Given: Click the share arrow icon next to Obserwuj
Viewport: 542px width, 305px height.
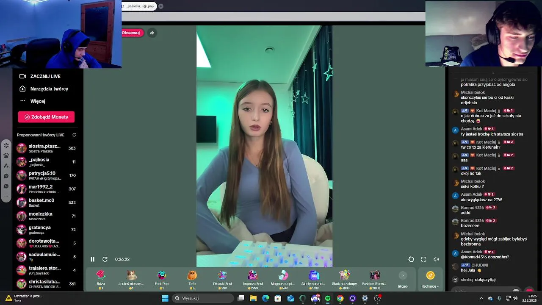Looking at the screenshot, I should 152,33.
